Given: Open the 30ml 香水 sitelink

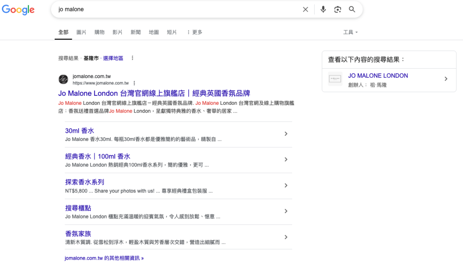Looking at the screenshot, I should point(80,131).
